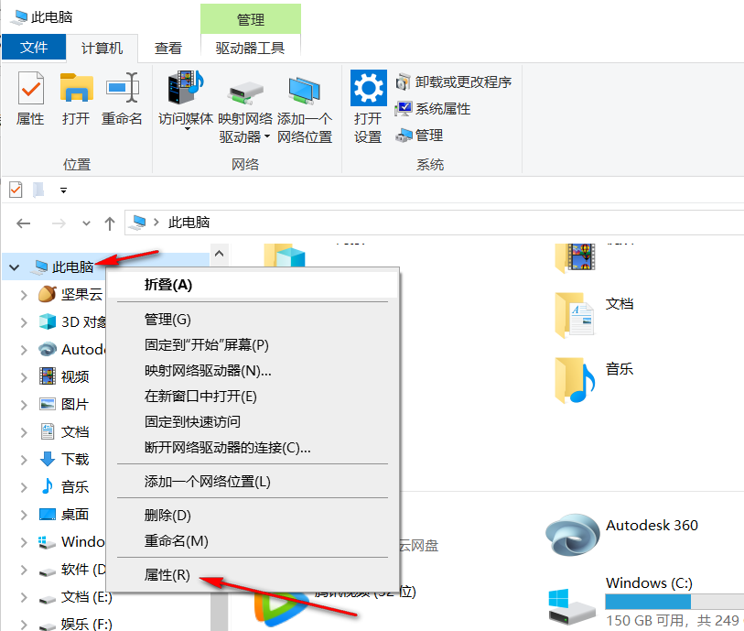Click the up arrow to go up a level
Image resolution: width=744 pixels, height=631 pixels.
click(109, 223)
